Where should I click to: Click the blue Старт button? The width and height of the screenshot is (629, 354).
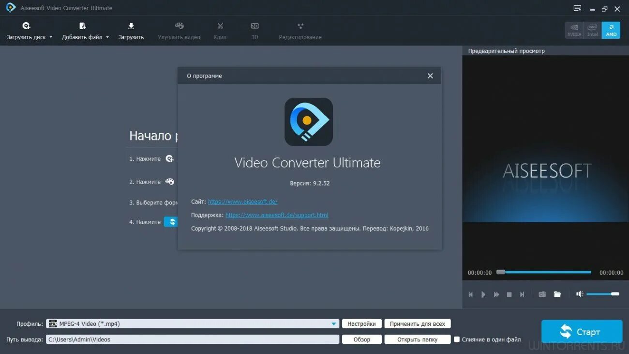click(x=582, y=332)
